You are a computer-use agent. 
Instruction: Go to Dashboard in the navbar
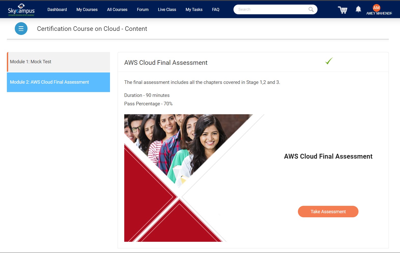coord(57,9)
